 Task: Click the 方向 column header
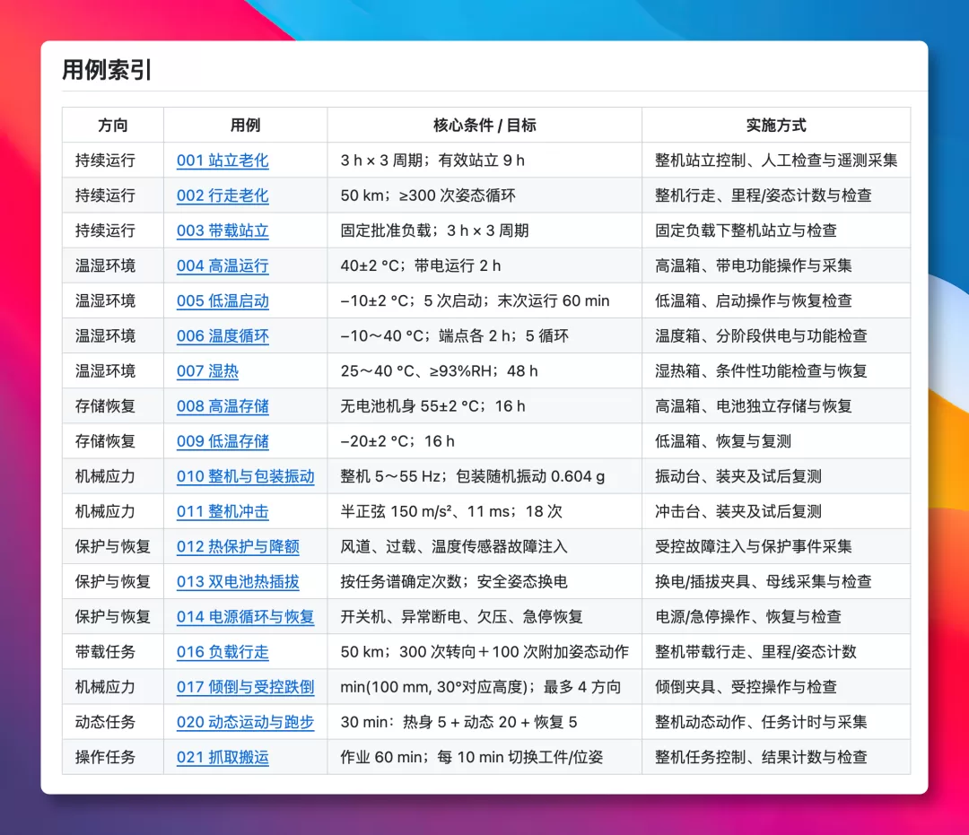[x=113, y=126]
